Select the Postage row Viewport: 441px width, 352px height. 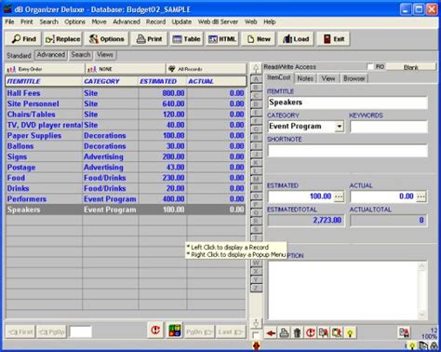pos(126,168)
